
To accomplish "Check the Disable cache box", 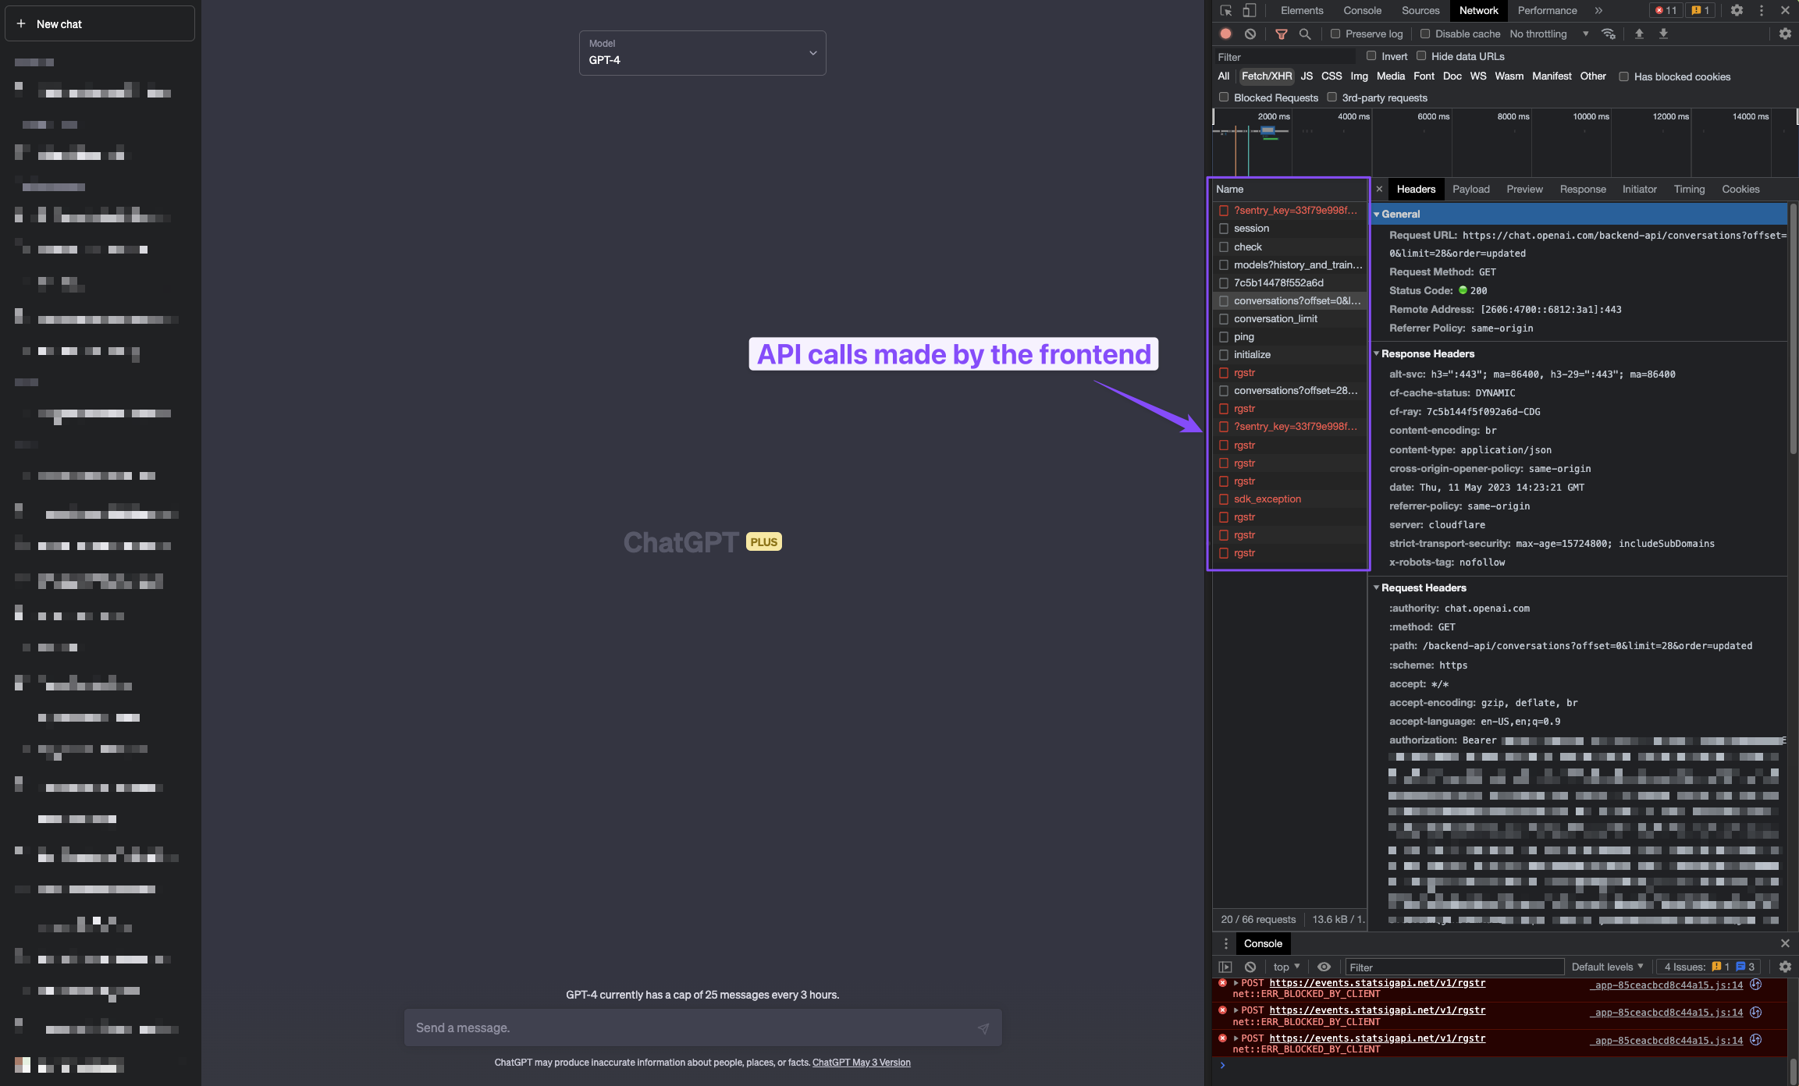I will [1425, 34].
